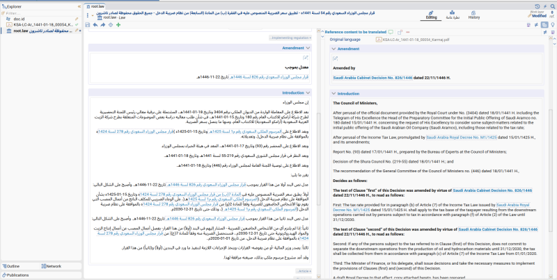Click the redo arrow in toolbar
Viewport: 557px width, 280px height.
click(103, 25)
